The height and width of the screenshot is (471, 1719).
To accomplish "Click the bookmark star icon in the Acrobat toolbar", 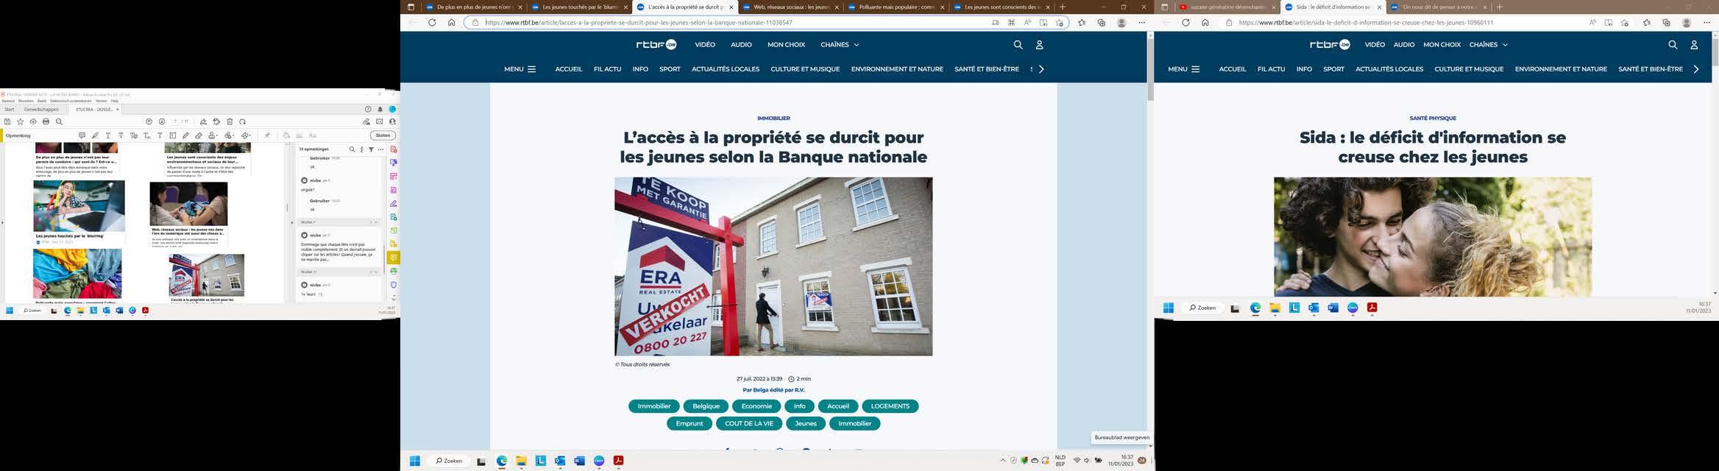I will pyautogui.click(x=20, y=121).
